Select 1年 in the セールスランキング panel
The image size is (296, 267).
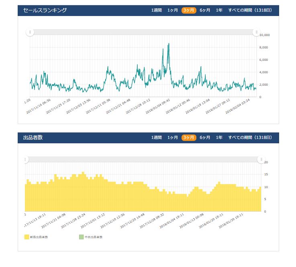[x=219, y=10]
